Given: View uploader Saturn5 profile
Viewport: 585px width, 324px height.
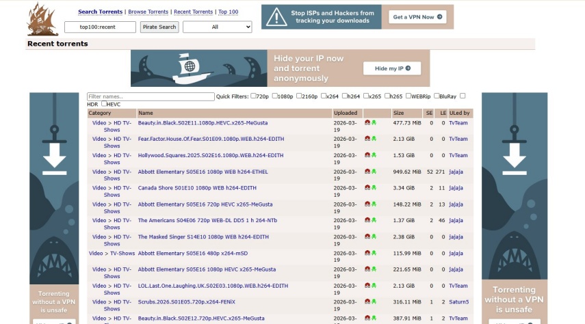Looking at the screenshot, I should pyautogui.click(x=458, y=302).
